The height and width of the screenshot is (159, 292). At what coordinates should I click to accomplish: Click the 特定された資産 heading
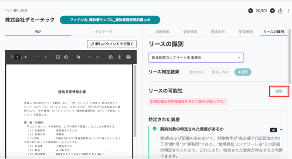click(164, 119)
